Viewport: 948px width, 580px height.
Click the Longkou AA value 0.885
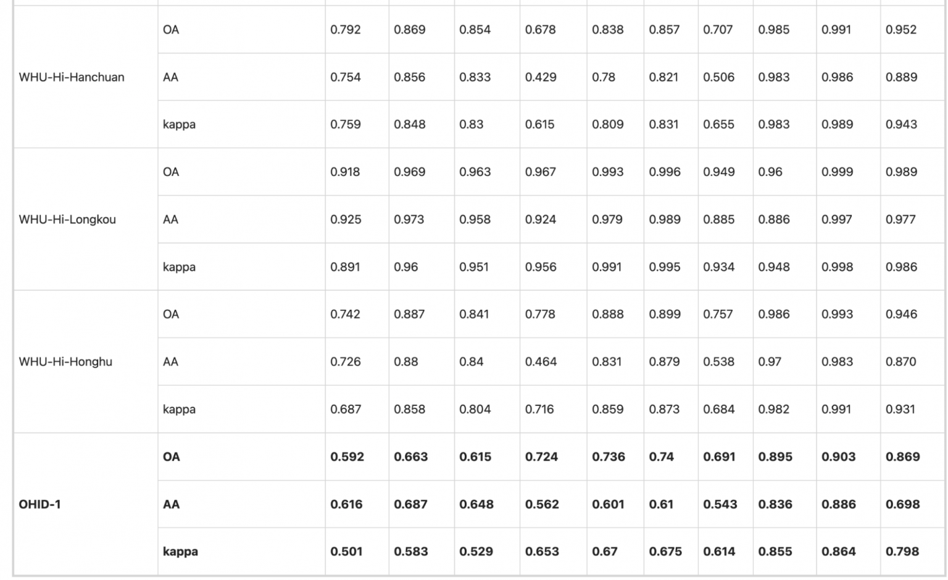(719, 220)
